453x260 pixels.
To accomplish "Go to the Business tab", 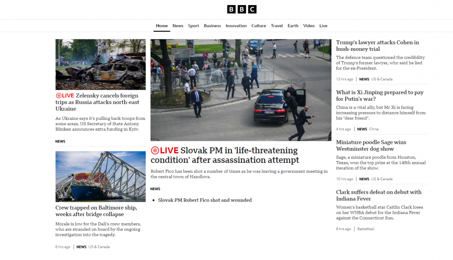I will pyautogui.click(x=212, y=26).
